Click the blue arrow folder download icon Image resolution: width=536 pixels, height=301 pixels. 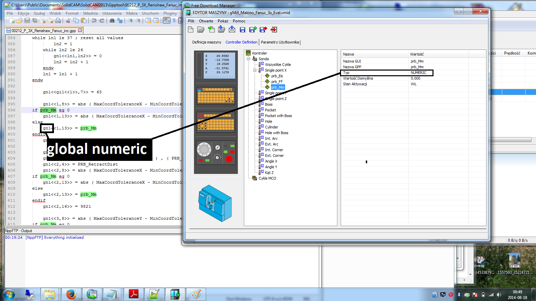click(221, 30)
